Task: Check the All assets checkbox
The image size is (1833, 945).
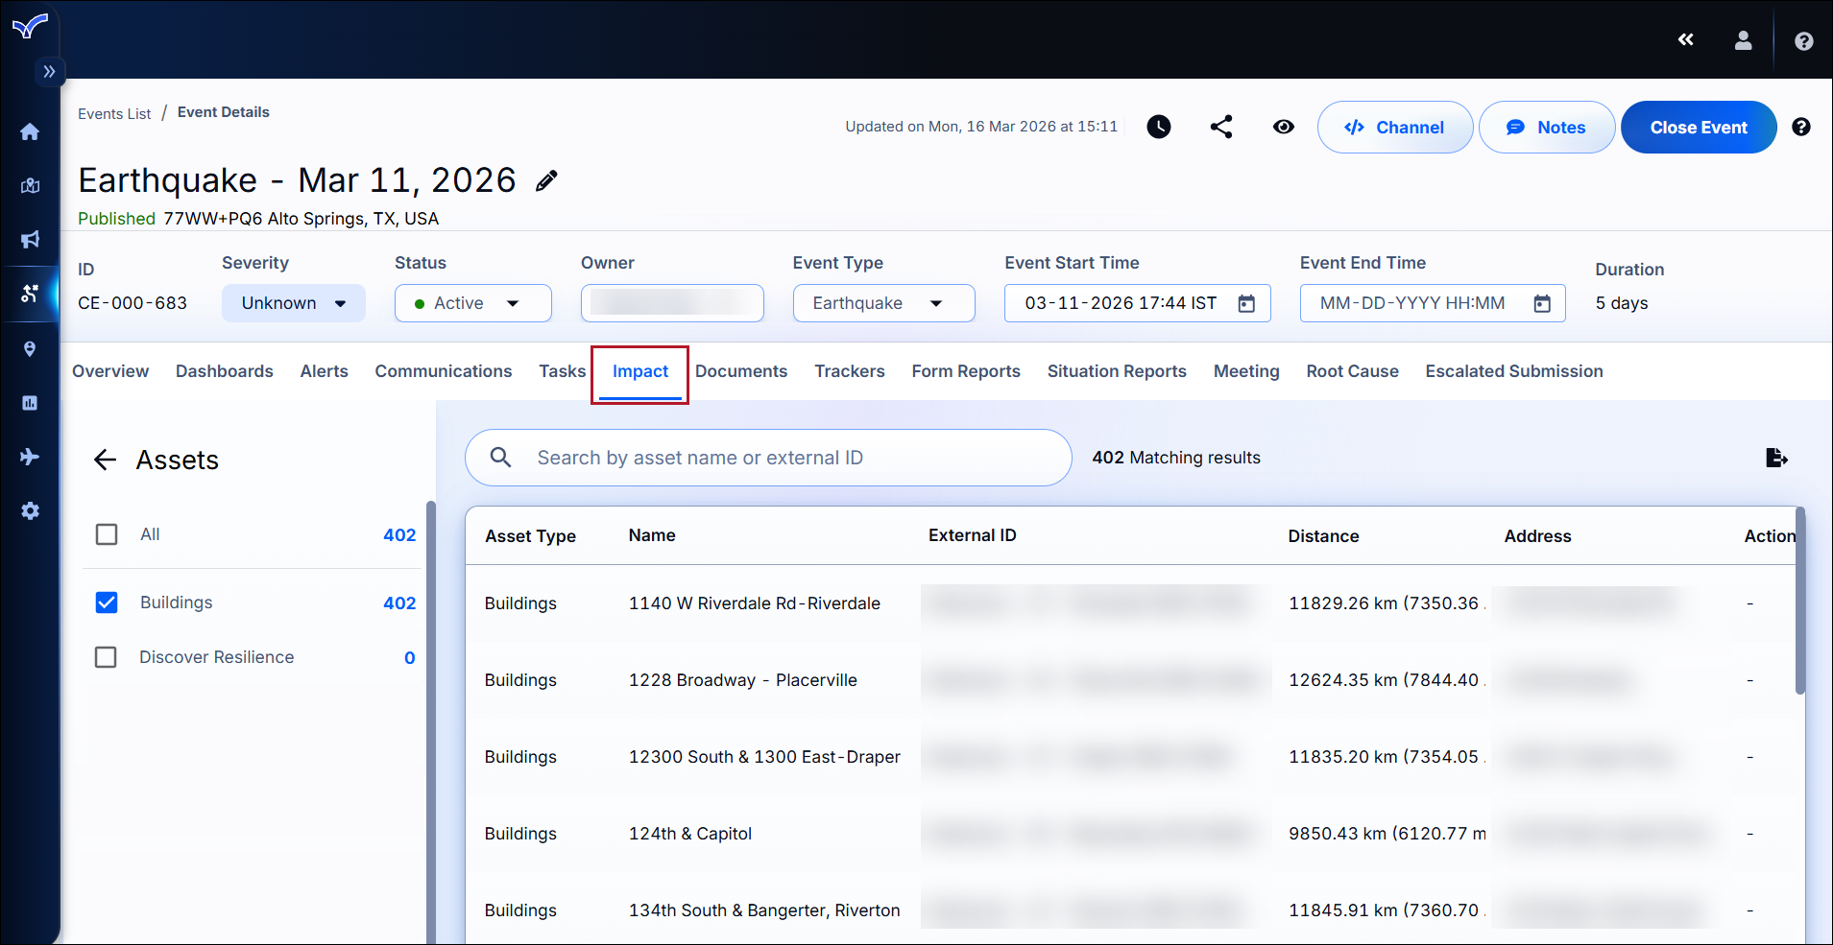Action: point(107,534)
